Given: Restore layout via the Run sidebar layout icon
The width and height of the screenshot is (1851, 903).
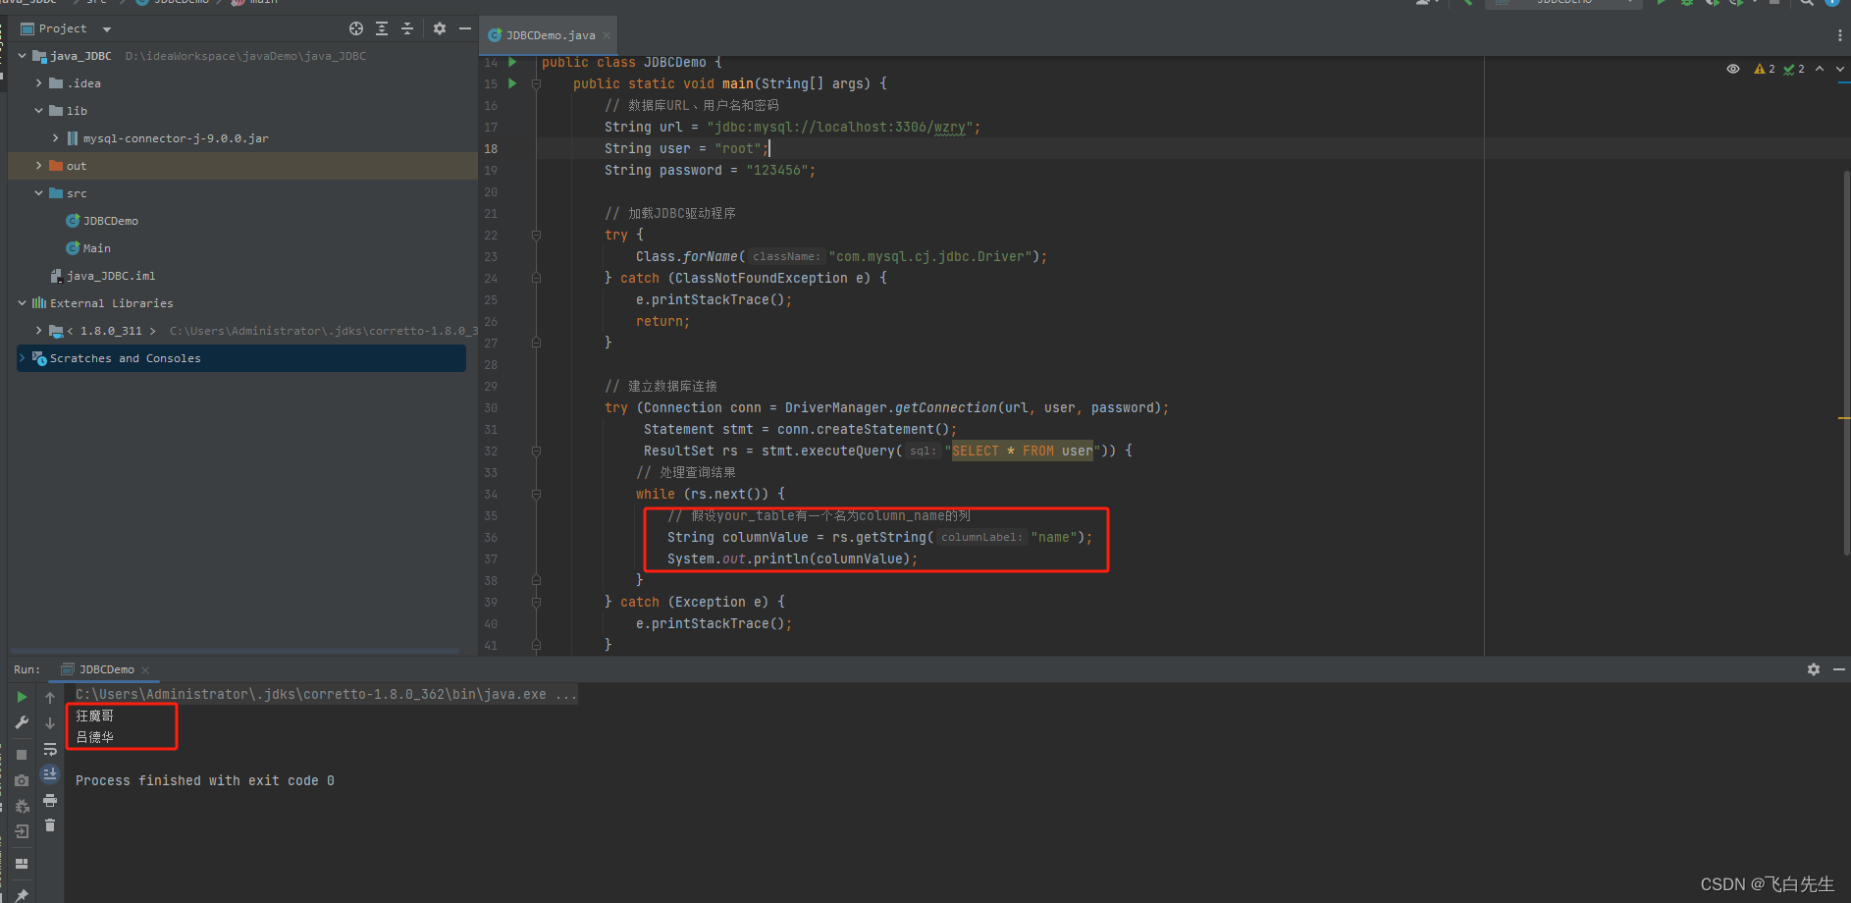Looking at the screenshot, I should (x=22, y=864).
